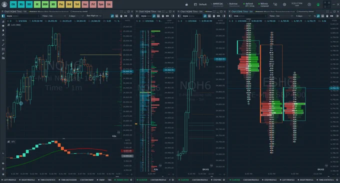This screenshot has width=340, height=183.
Task: Click the ESH6 symbol input field
Action: [x=249, y=16]
